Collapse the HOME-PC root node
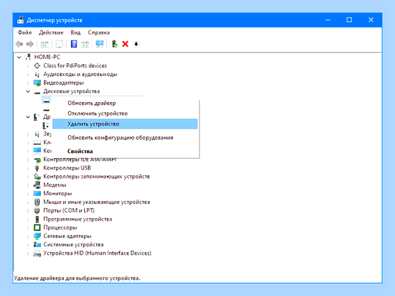395x296 pixels. pos(19,57)
